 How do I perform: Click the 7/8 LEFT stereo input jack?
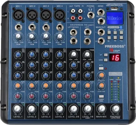point(87,32)
